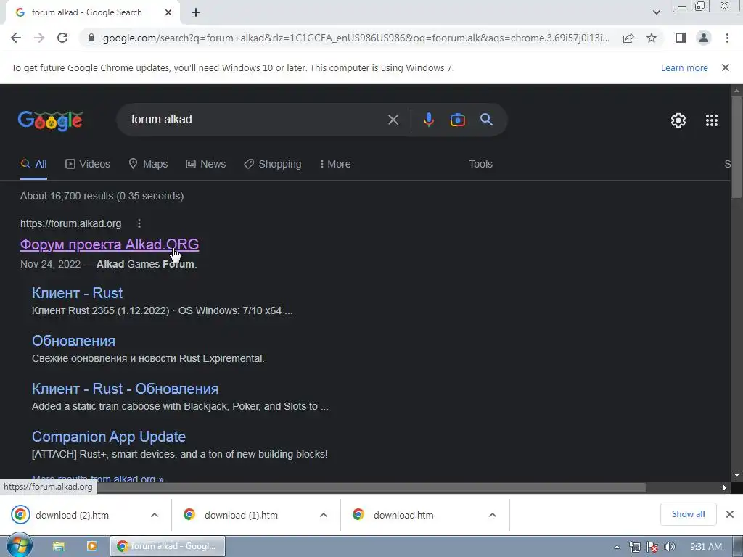This screenshot has width=743, height=557.
Task: Expand the More search filters menu
Action: pos(335,164)
